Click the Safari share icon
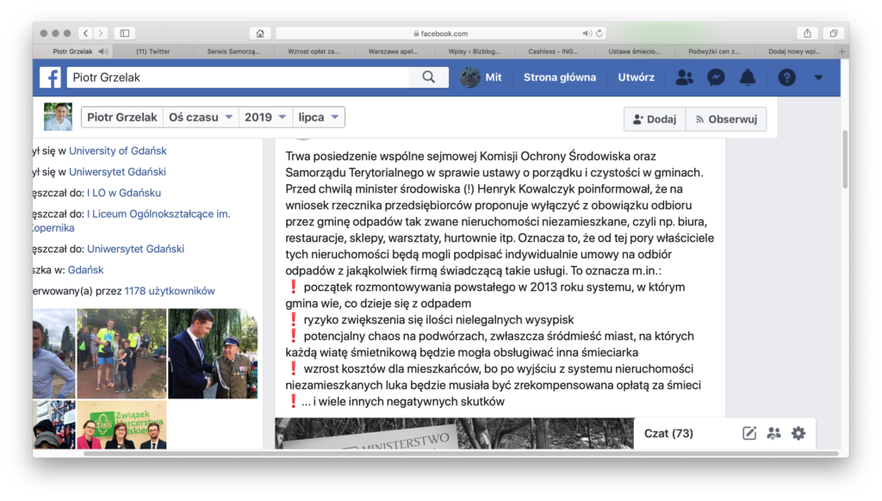Screen dimensions: 882x501 point(807,34)
